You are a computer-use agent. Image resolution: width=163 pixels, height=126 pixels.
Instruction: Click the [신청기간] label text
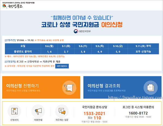[10, 40]
